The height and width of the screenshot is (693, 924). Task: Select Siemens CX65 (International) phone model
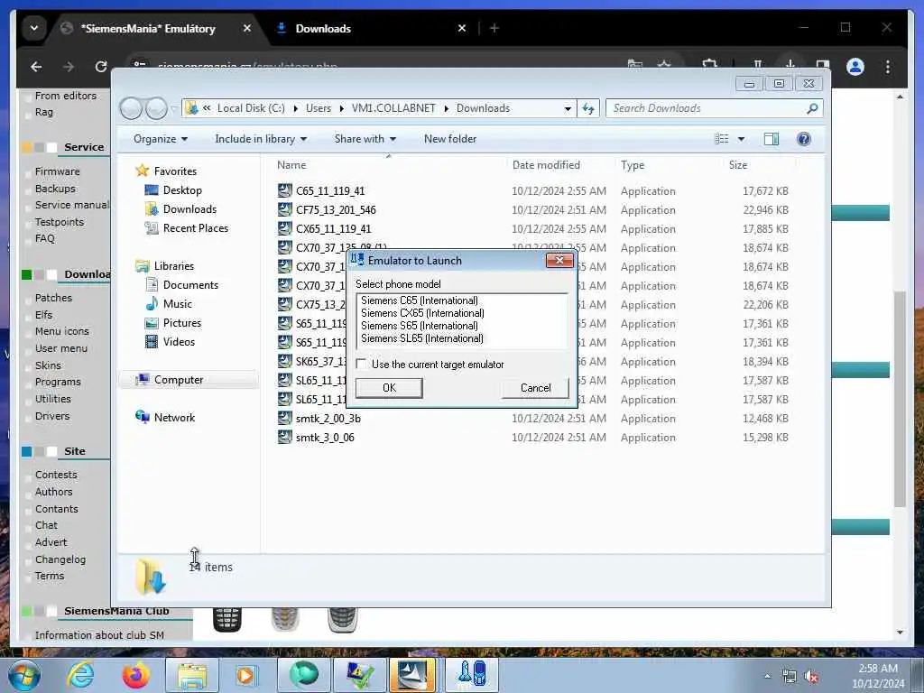pyautogui.click(x=422, y=313)
